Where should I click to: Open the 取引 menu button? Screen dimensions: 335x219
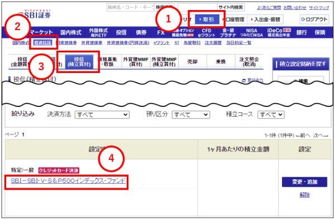[207, 20]
